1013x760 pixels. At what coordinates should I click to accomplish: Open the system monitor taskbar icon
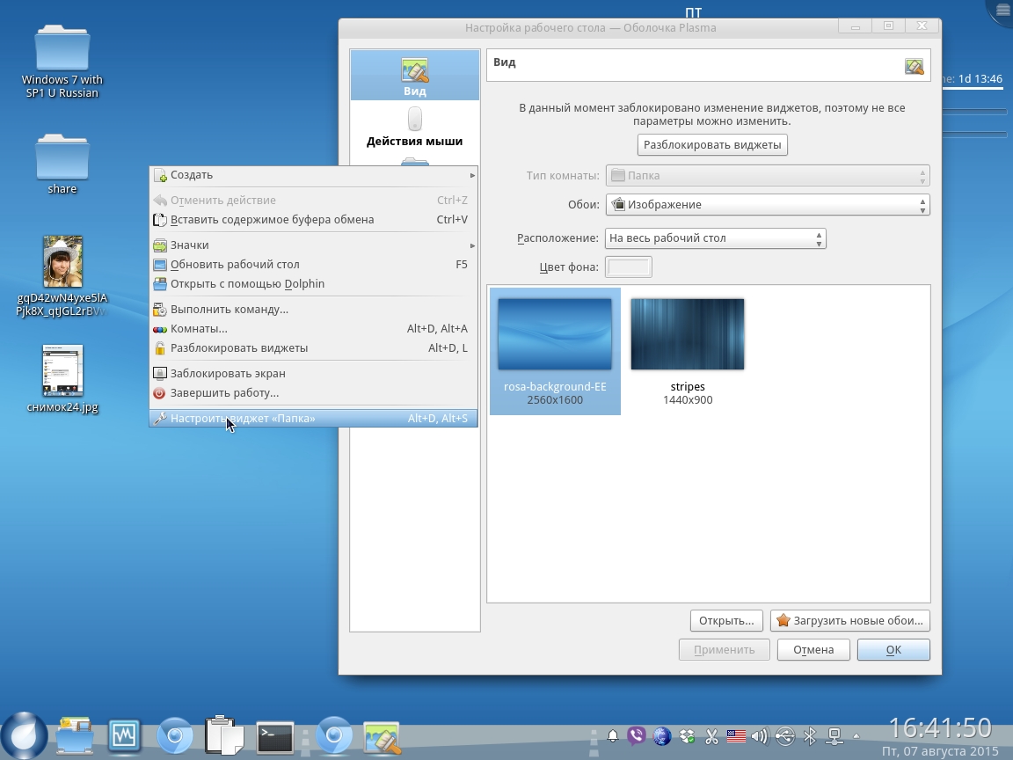tap(125, 735)
